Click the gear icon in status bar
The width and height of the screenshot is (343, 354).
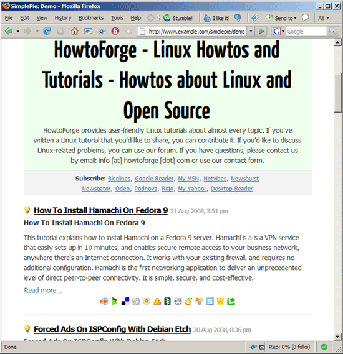click(x=253, y=347)
